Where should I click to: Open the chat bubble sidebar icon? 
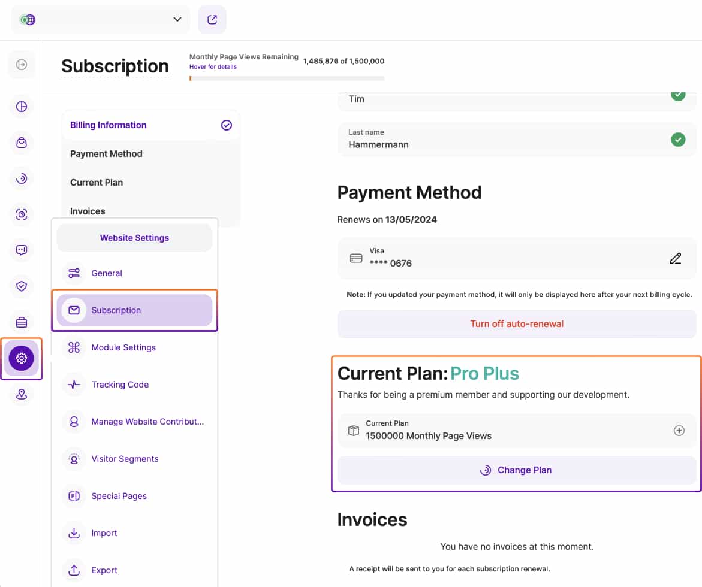tap(22, 250)
